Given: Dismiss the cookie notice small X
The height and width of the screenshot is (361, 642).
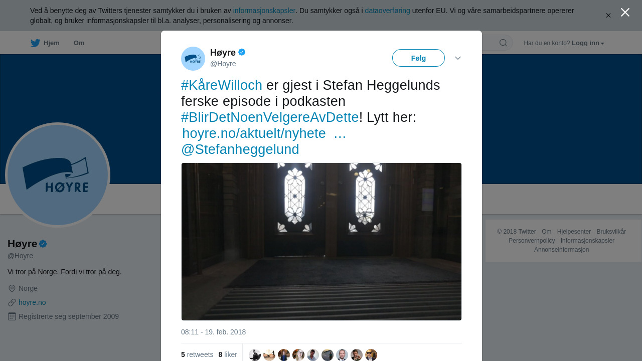Looking at the screenshot, I should 608,16.
